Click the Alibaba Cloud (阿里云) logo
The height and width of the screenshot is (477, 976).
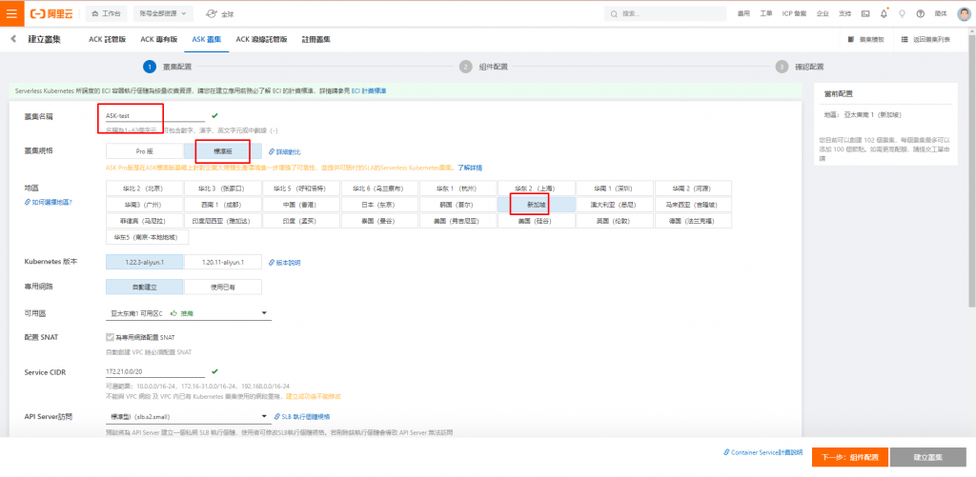(51, 13)
